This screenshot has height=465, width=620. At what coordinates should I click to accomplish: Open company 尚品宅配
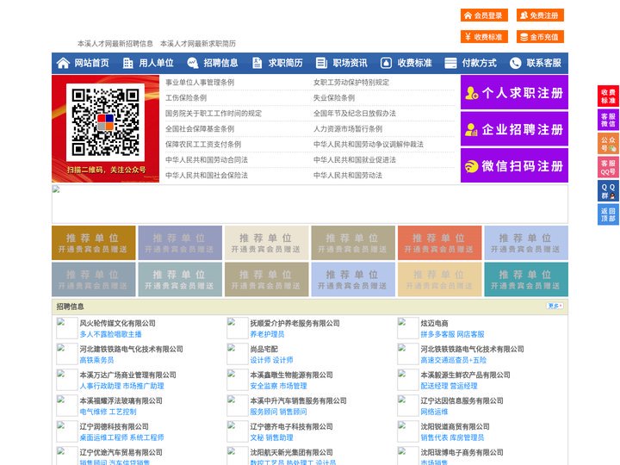point(263,349)
